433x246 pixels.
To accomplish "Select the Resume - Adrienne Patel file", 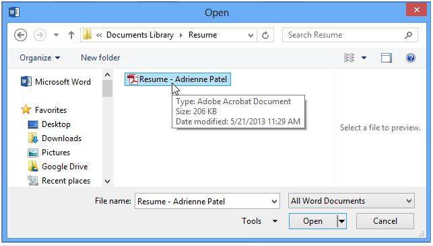I will tap(178, 79).
